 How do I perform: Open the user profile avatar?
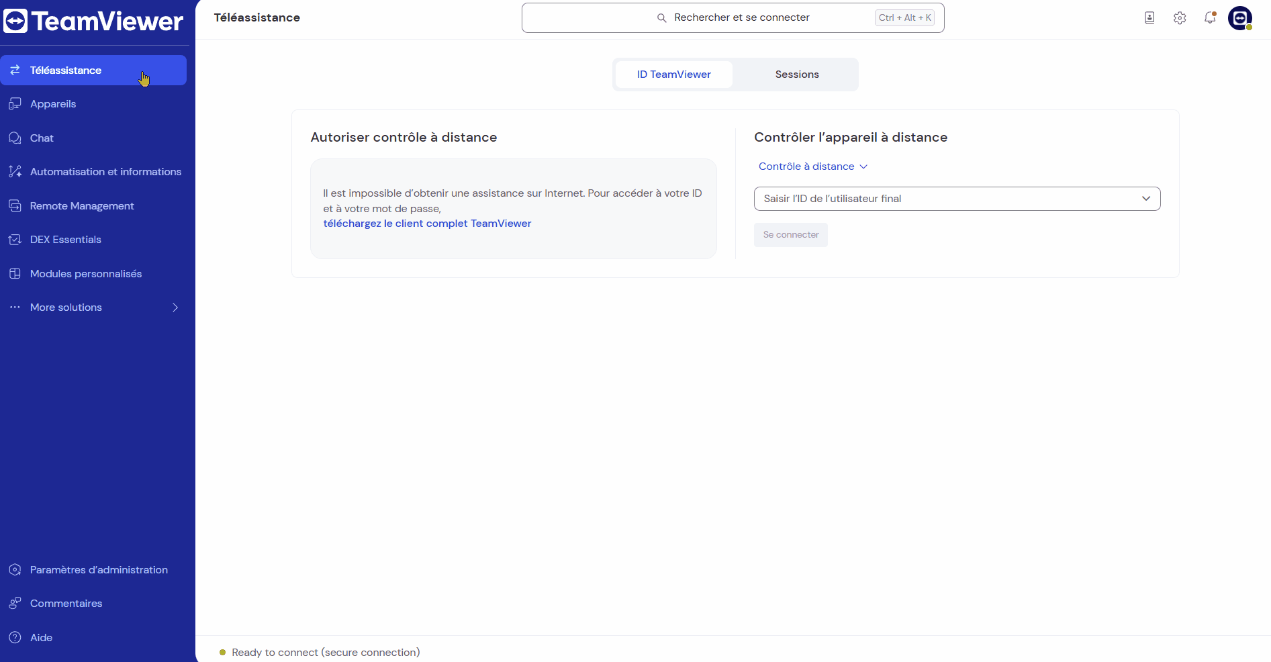tap(1240, 18)
